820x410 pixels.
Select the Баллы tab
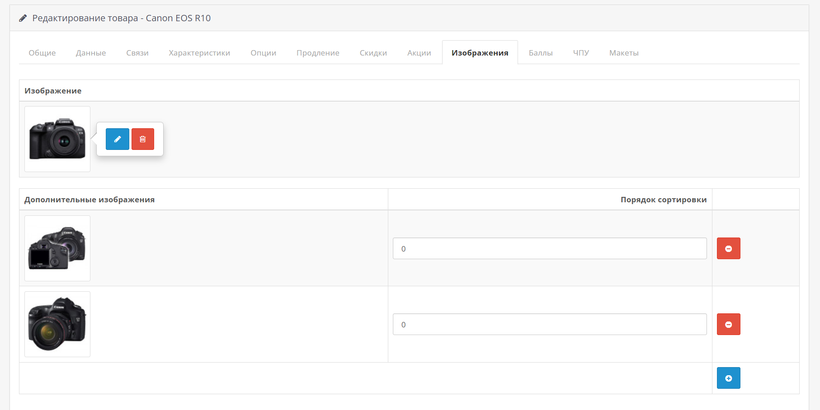[x=541, y=53]
